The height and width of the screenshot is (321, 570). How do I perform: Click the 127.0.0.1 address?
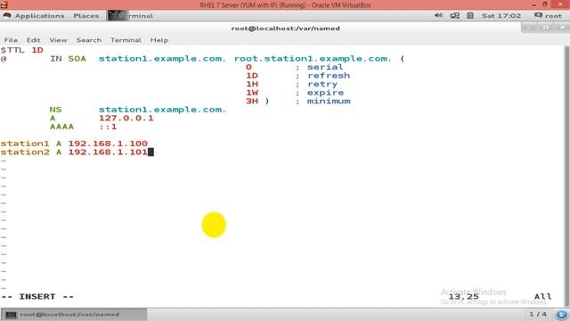point(126,118)
